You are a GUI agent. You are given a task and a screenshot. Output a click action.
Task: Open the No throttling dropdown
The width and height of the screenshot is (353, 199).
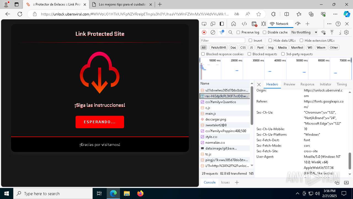coord(304,32)
